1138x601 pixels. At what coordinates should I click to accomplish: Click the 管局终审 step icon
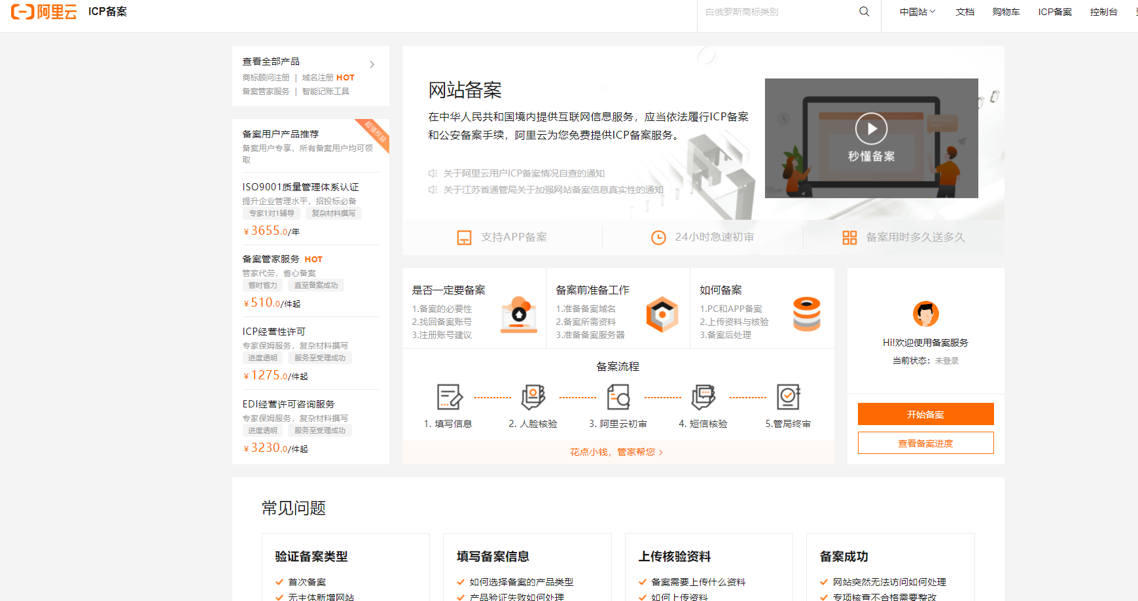[x=789, y=397]
